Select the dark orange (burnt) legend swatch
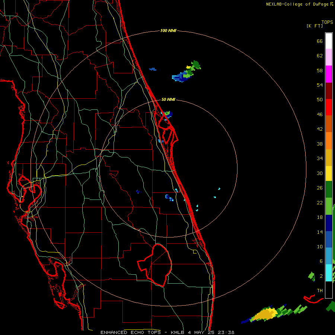Image resolution: width=335 pixels, height=335 pixels. 329,124
